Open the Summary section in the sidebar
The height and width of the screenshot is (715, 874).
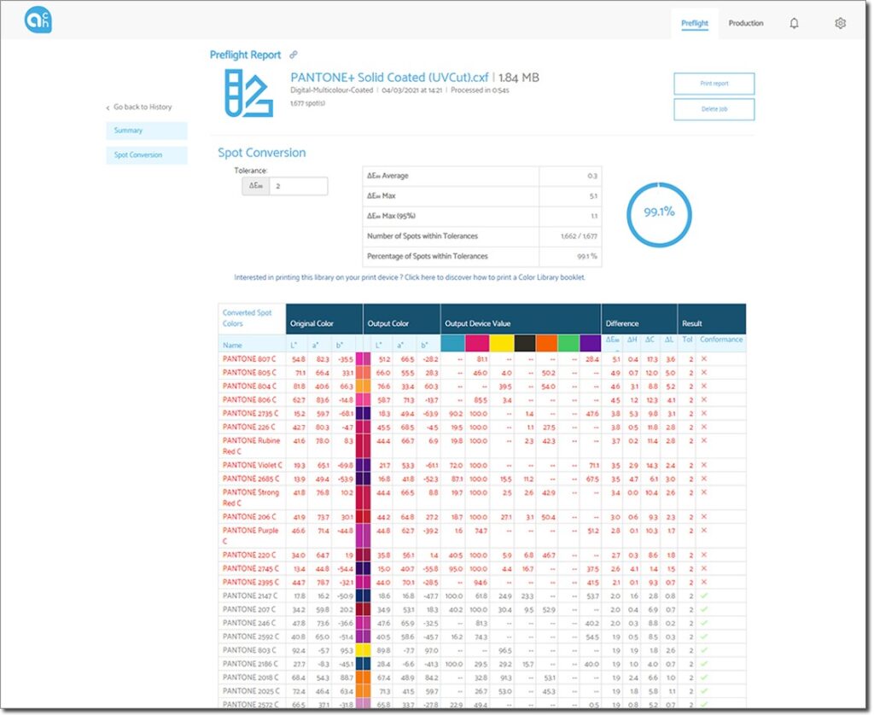pyautogui.click(x=147, y=131)
